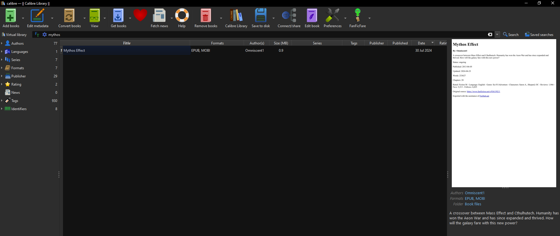The image size is (560, 236).
Task: Click the Mythos Effect cover preview
Action: (504, 113)
